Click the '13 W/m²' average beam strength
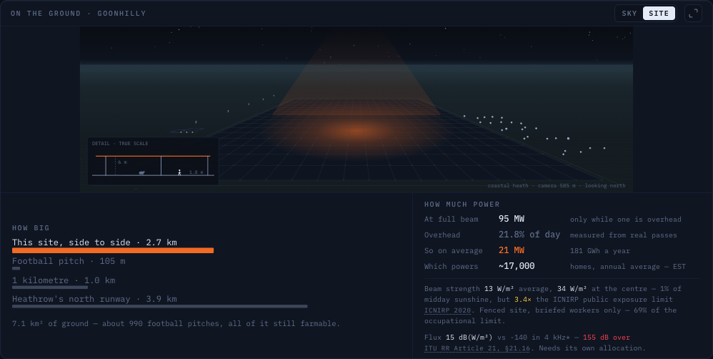This screenshot has width=713, height=359. click(501, 288)
